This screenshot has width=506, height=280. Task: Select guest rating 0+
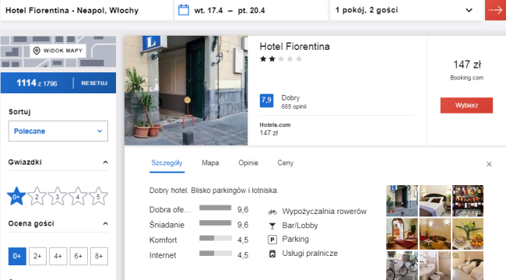click(x=17, y=256)
